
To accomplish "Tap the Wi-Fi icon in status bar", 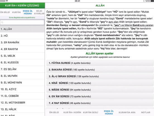I will [x=7, y=1].
